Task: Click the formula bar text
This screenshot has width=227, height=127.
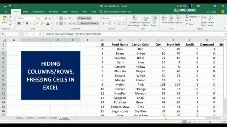Action: coord(74,34)
